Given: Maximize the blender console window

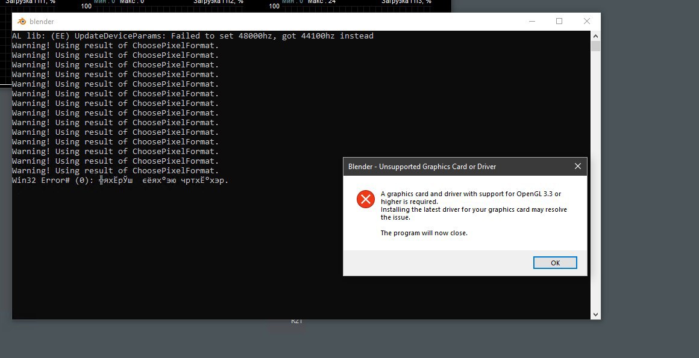Looking at the screenshot, I should tap(559, 22).
